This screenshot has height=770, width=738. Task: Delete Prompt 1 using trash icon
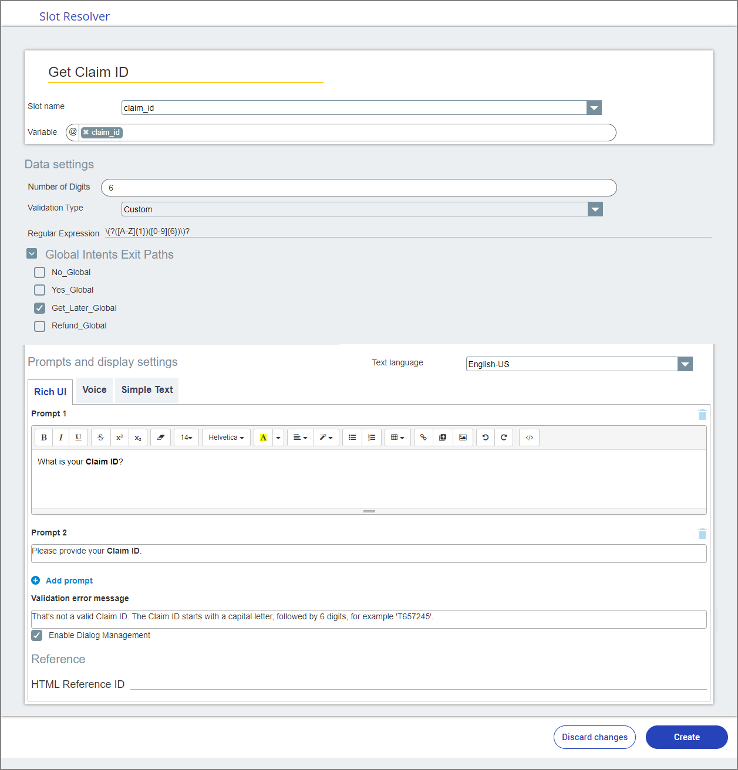[702, 415]
